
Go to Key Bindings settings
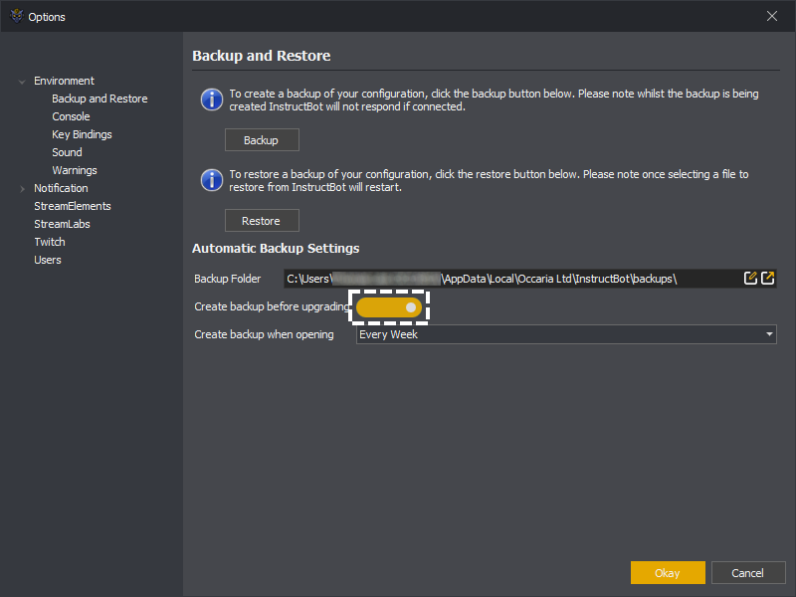[82, 134]
